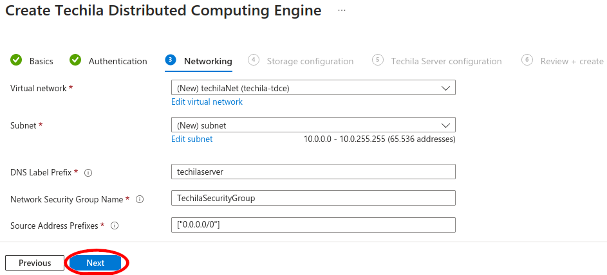
Task: Go to the Storage configuration tab
Action: click(x=310, y=61)
